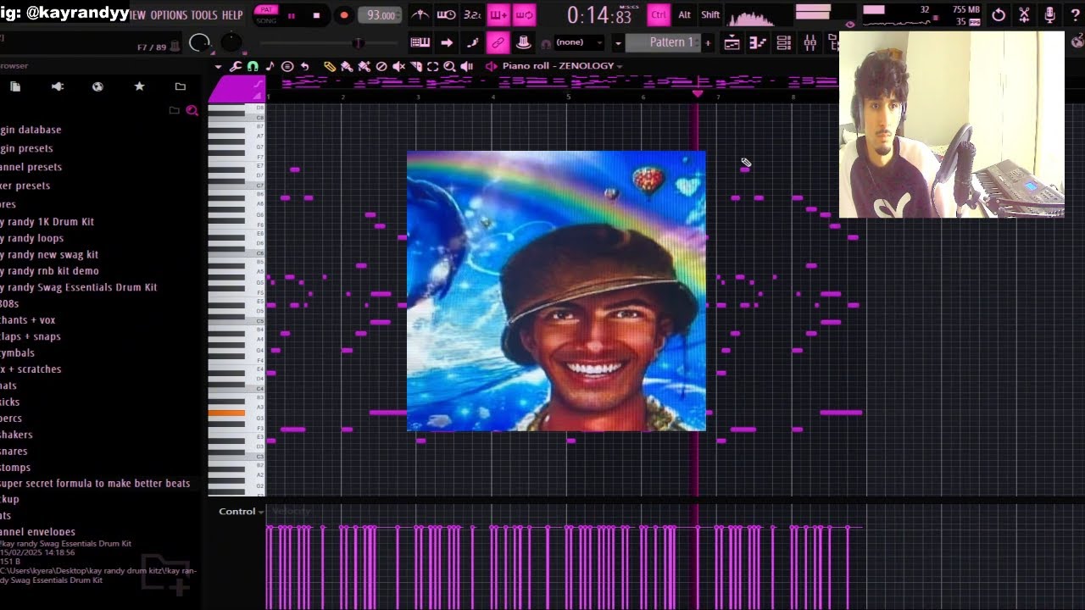This screenshot has height=610, width=1085.
Task: Select the draw pencil tool in piano roll
Action: point(330,66)
